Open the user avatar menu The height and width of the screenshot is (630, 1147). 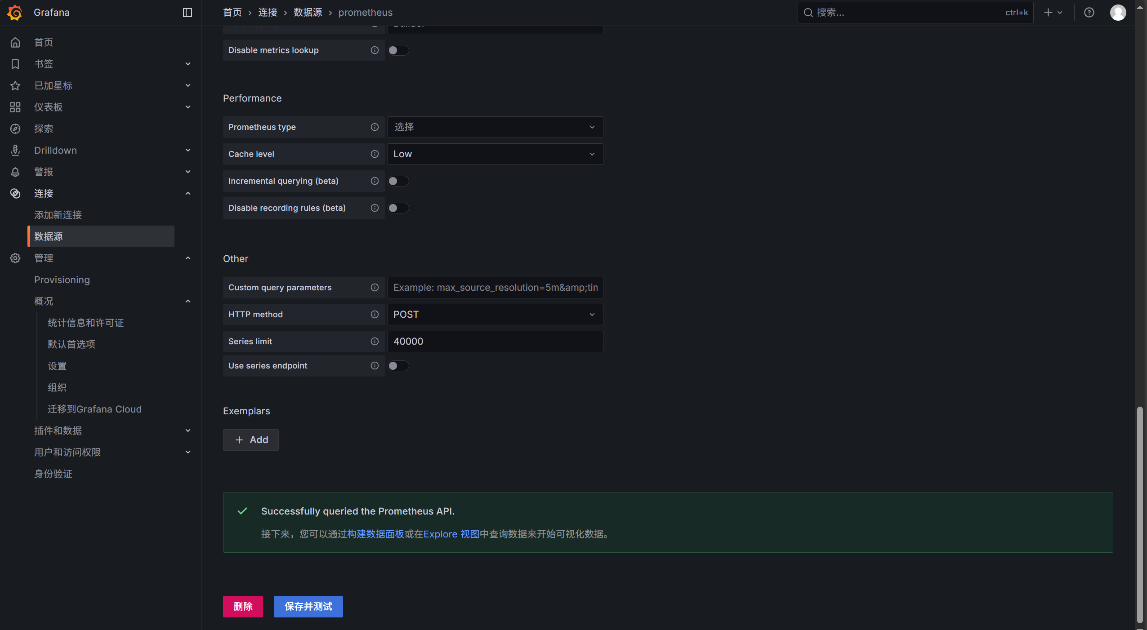[x=1118, y=13]
